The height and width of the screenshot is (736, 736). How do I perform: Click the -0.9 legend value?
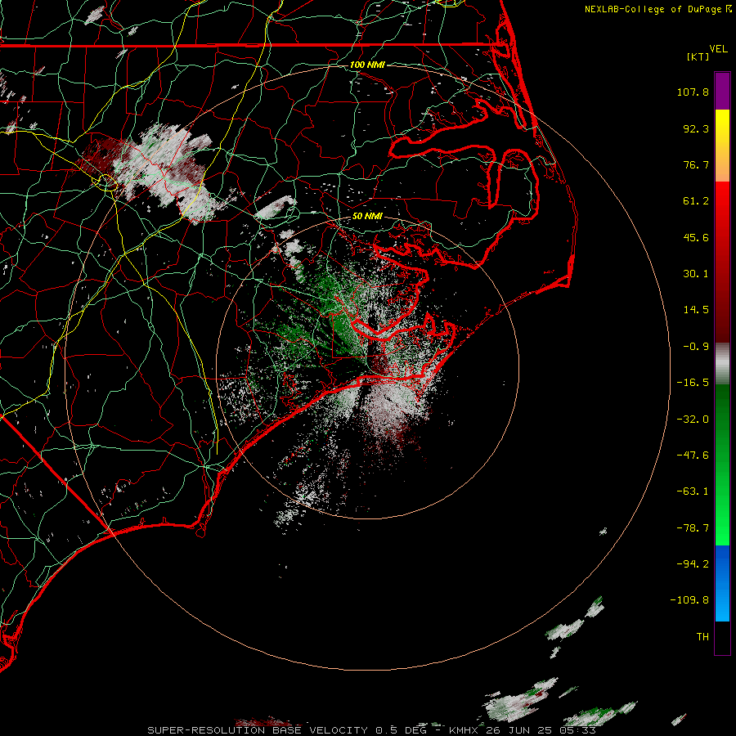[x=696, y=347]
